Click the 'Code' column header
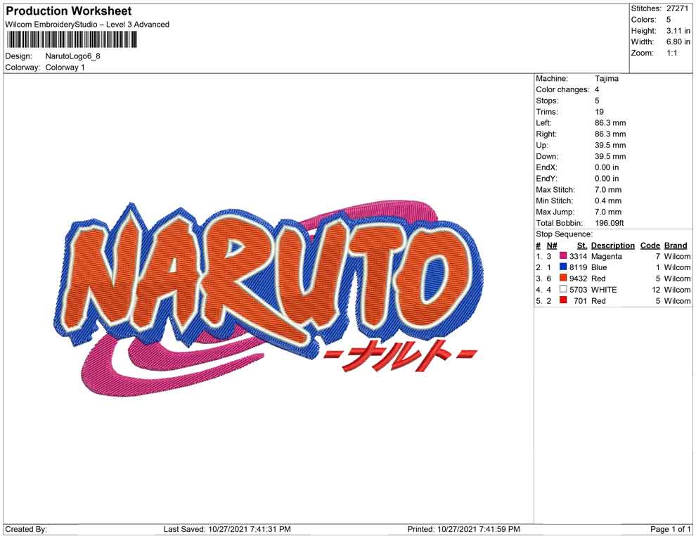 [650, 245]
